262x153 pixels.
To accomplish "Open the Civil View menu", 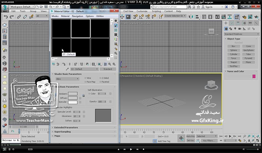I will (128, 11).
